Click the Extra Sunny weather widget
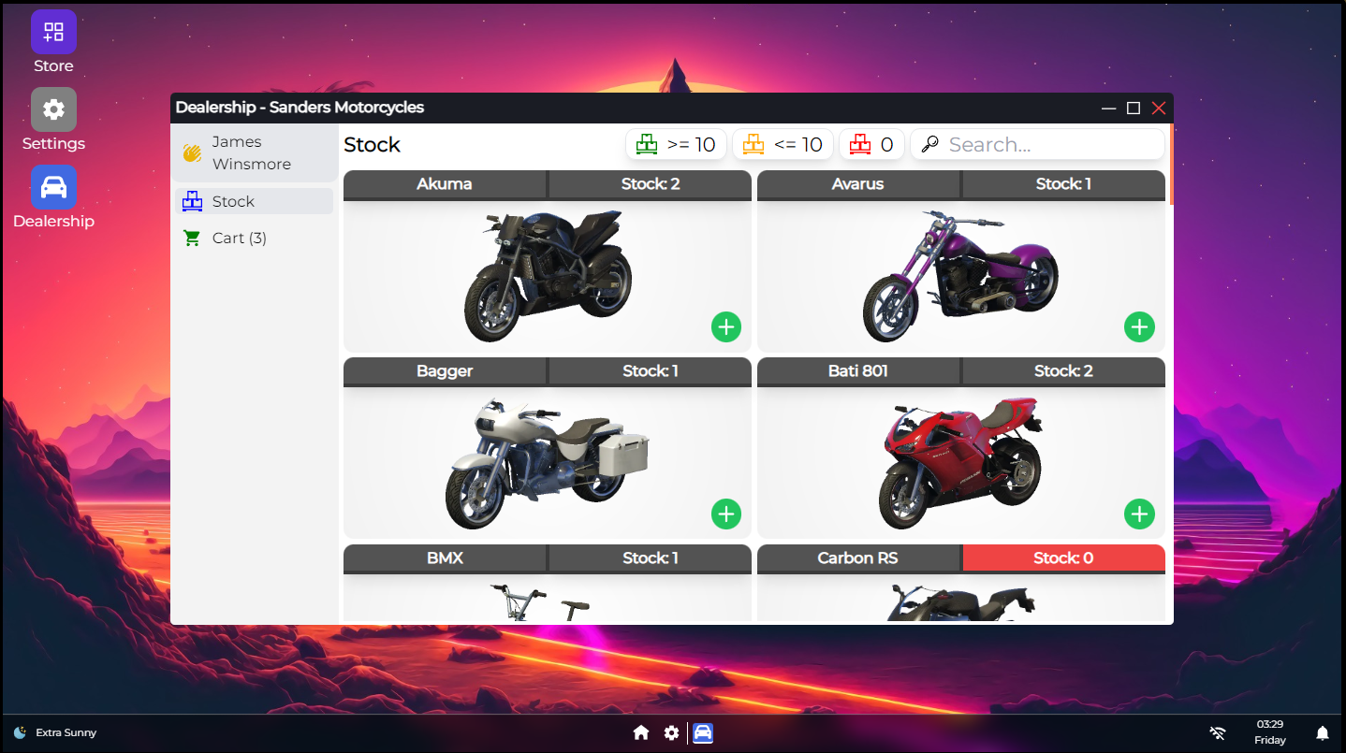 point(56,732)
